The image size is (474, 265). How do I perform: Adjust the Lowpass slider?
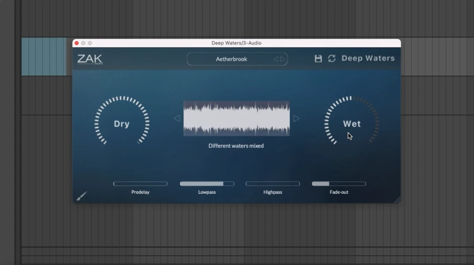[207, 183]
